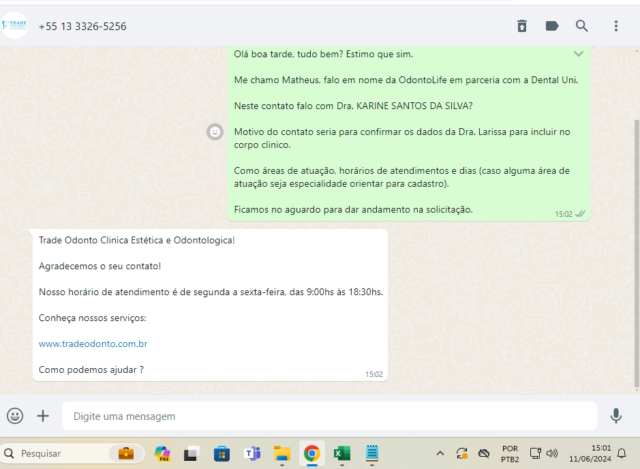Click the text 'Como podemos ajudar ?'
Image resolution: width=640 pixels, height=469 pixels.
[91, 369]
